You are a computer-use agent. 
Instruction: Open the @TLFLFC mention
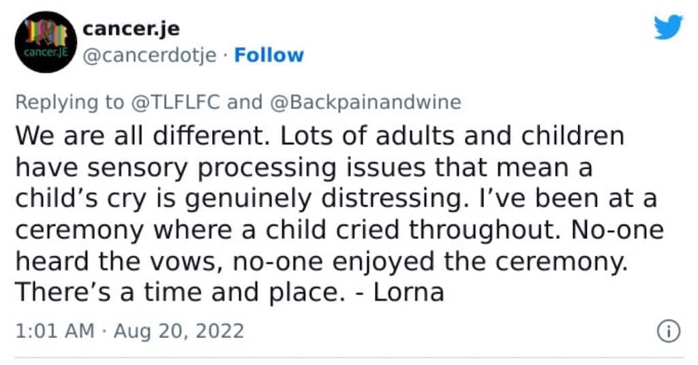pyautogui.click(x=175, y=102)
